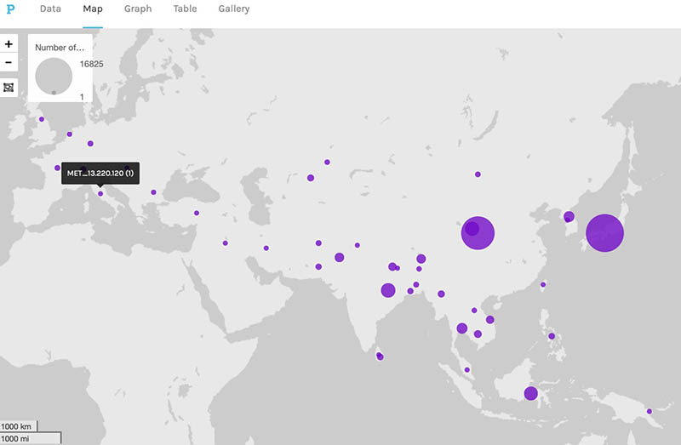Select the small marker on Taiwan

[543, 284]
